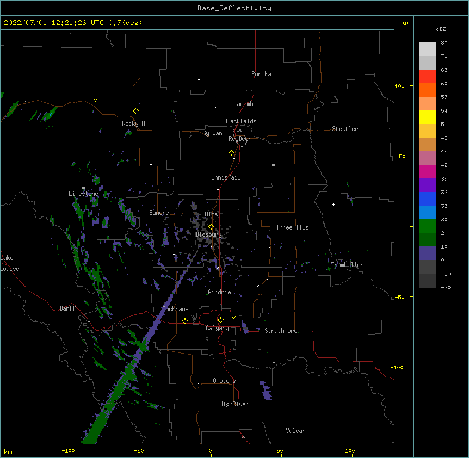Image resolution: width=469 pixels, height=458 pixels.
Task: Click the RedDeer city label
Action: [239, 139]
